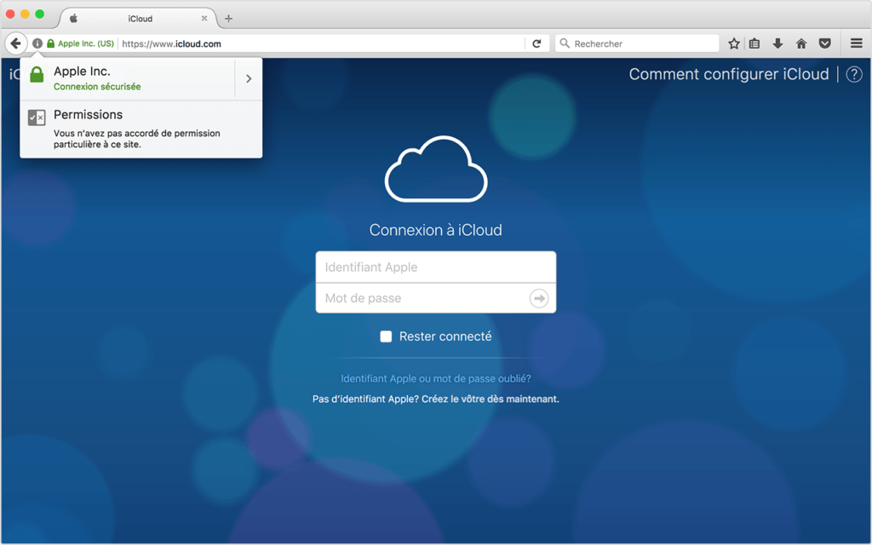Click the iCloud help question mark icon
This screenshot has height=545, width=872.
[854, 74]
